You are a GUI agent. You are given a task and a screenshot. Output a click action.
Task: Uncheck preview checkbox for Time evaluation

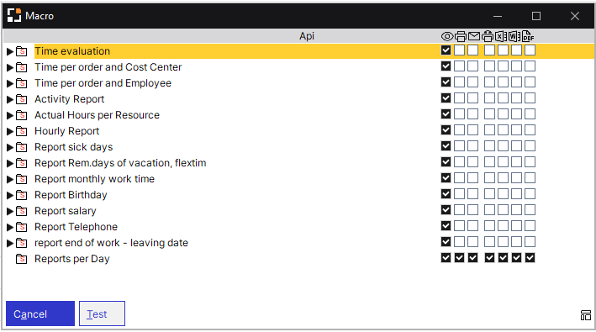click(446, 50)
